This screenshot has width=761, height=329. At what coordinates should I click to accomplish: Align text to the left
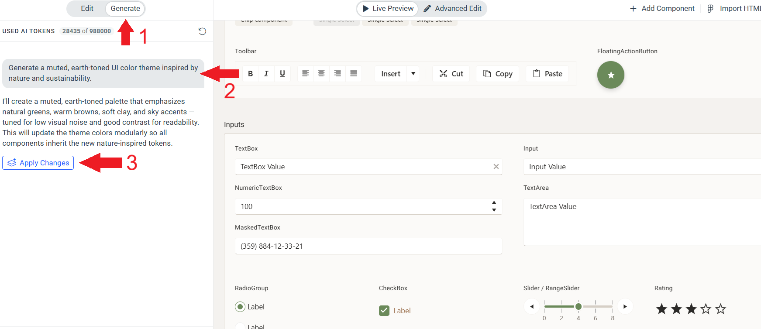click(306, 74)
